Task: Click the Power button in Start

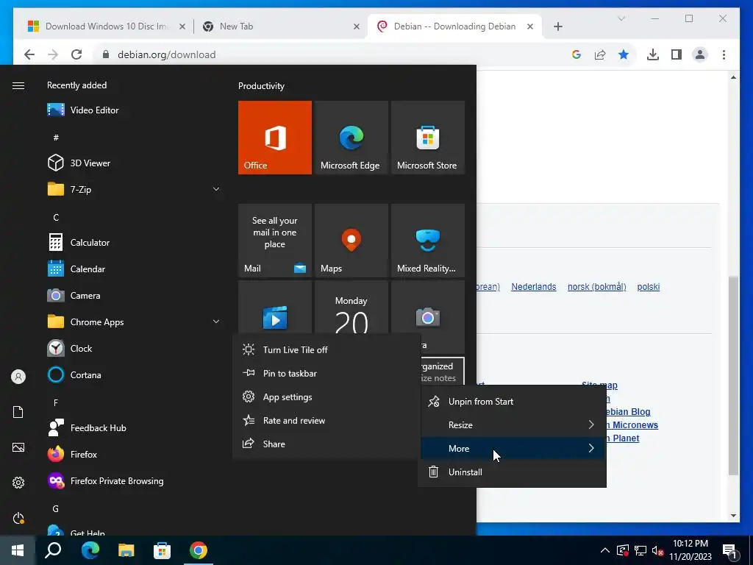Action: (18, 518)
